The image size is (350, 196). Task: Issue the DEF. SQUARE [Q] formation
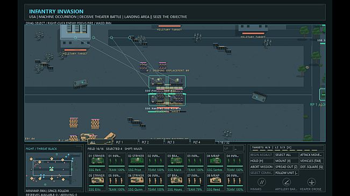point(311,167)
